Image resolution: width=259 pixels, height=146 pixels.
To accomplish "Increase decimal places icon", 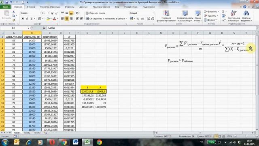I will coord(148,19).
